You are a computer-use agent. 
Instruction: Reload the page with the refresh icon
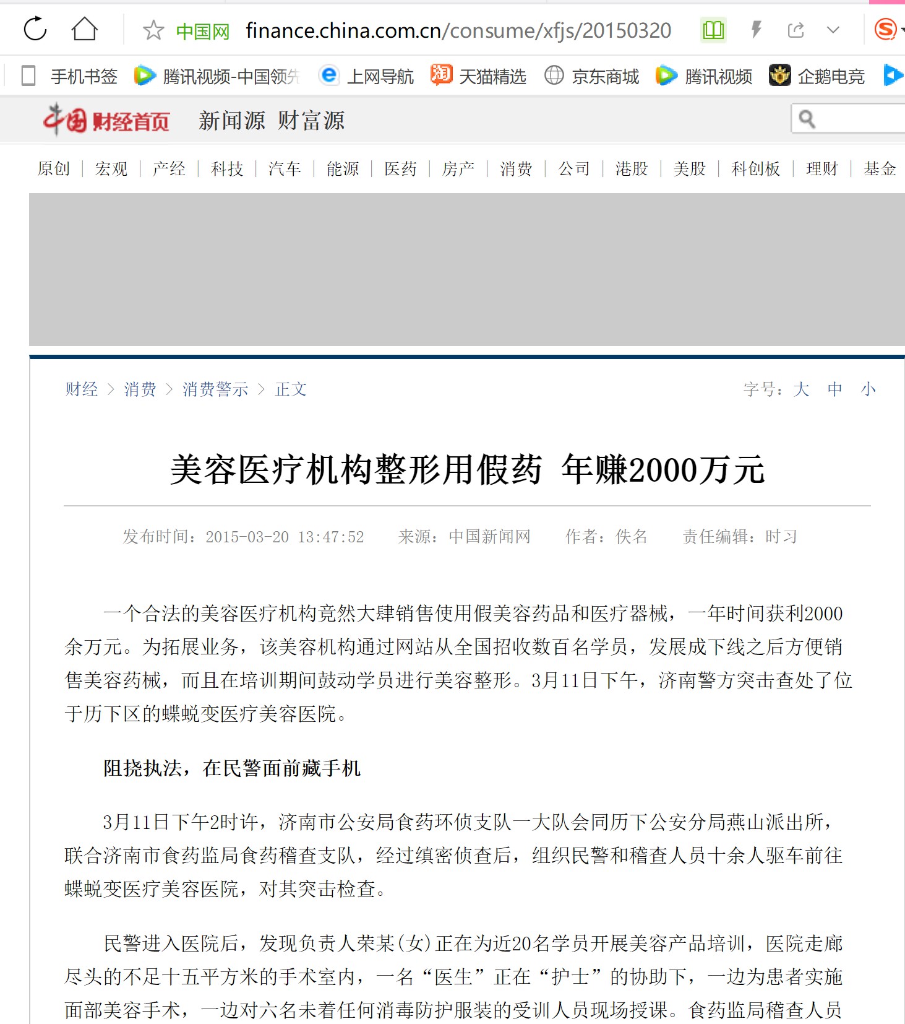pyautogui.click(x=35, y=29)
